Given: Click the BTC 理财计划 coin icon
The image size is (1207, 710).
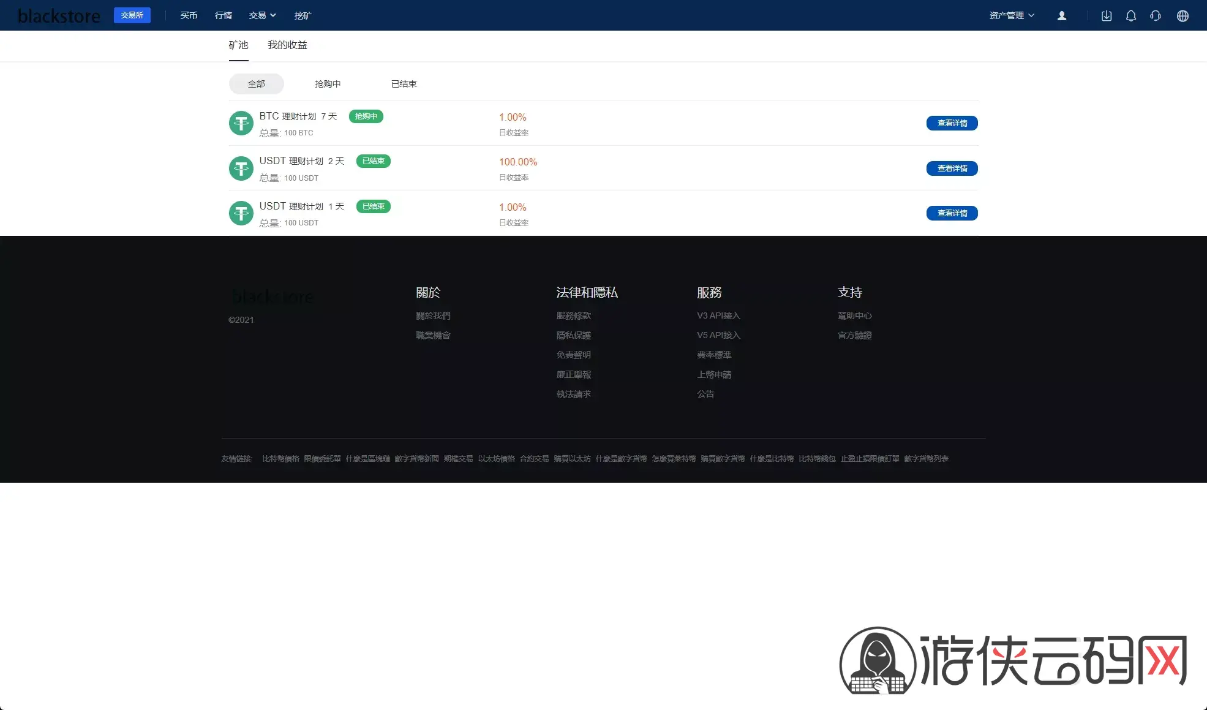Looking at the screenshot, I should coord(241,123).
